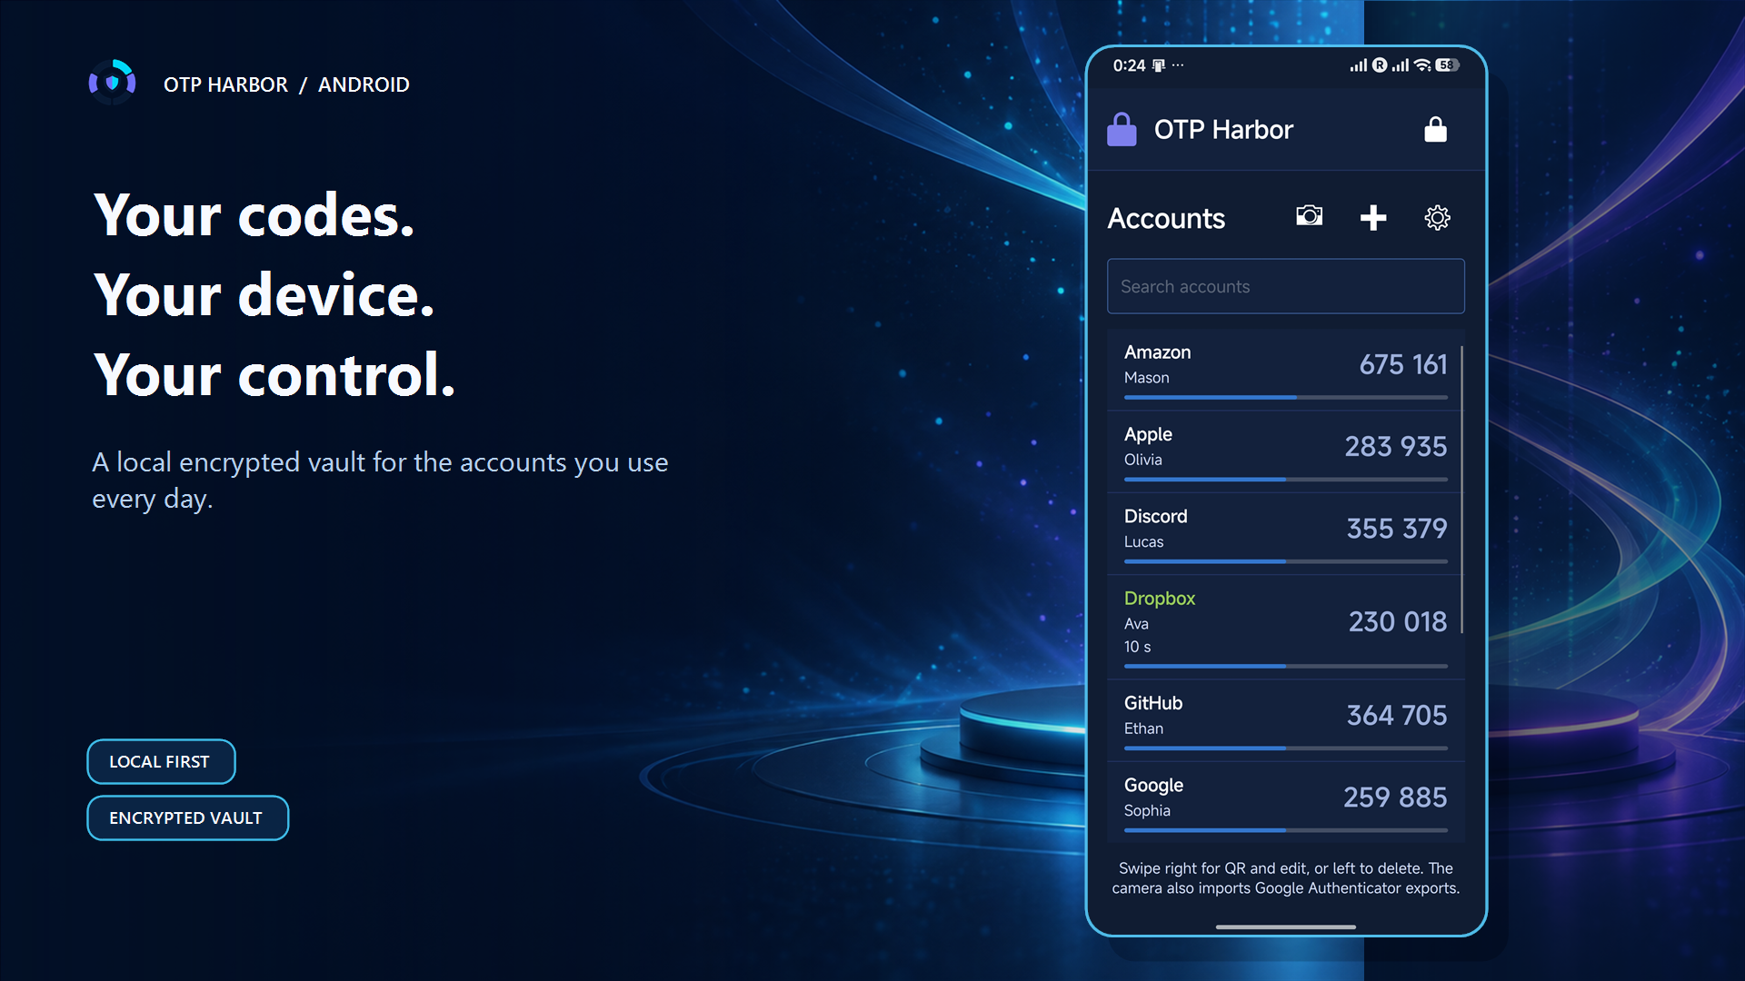Image resolution: width=1745 pixels, height=981 pixels.
Task: Tap the bottom home gesture bar
Action: [1285, 926]
